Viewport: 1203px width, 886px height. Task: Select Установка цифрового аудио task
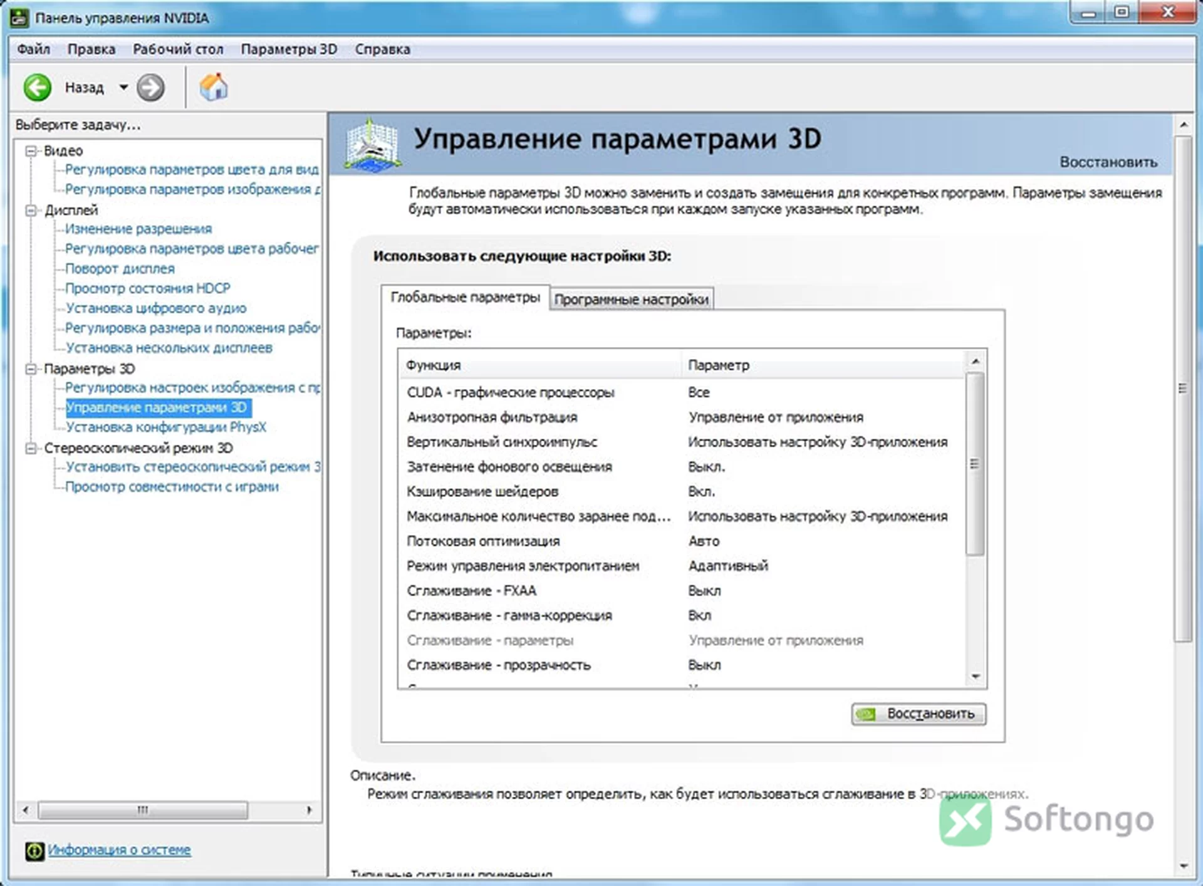[x=156, y=308]
